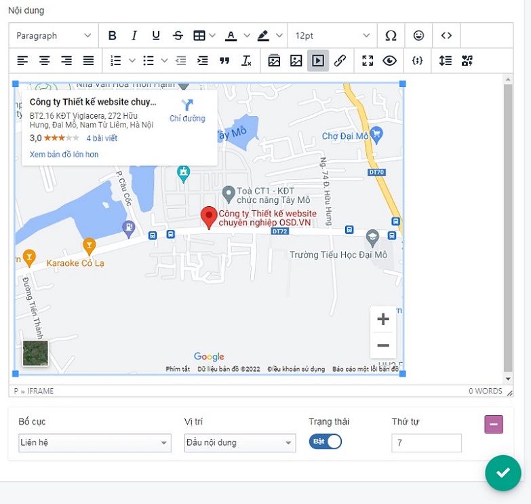
Task: Open the emoticons picker
Action: [x=419, y=36]
